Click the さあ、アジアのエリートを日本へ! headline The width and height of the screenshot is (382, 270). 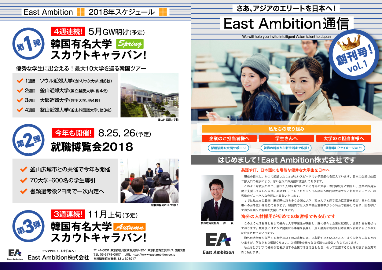pos(286,8)
